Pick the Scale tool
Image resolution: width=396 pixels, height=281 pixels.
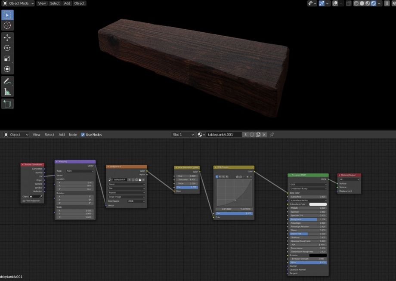coord(7,59)
